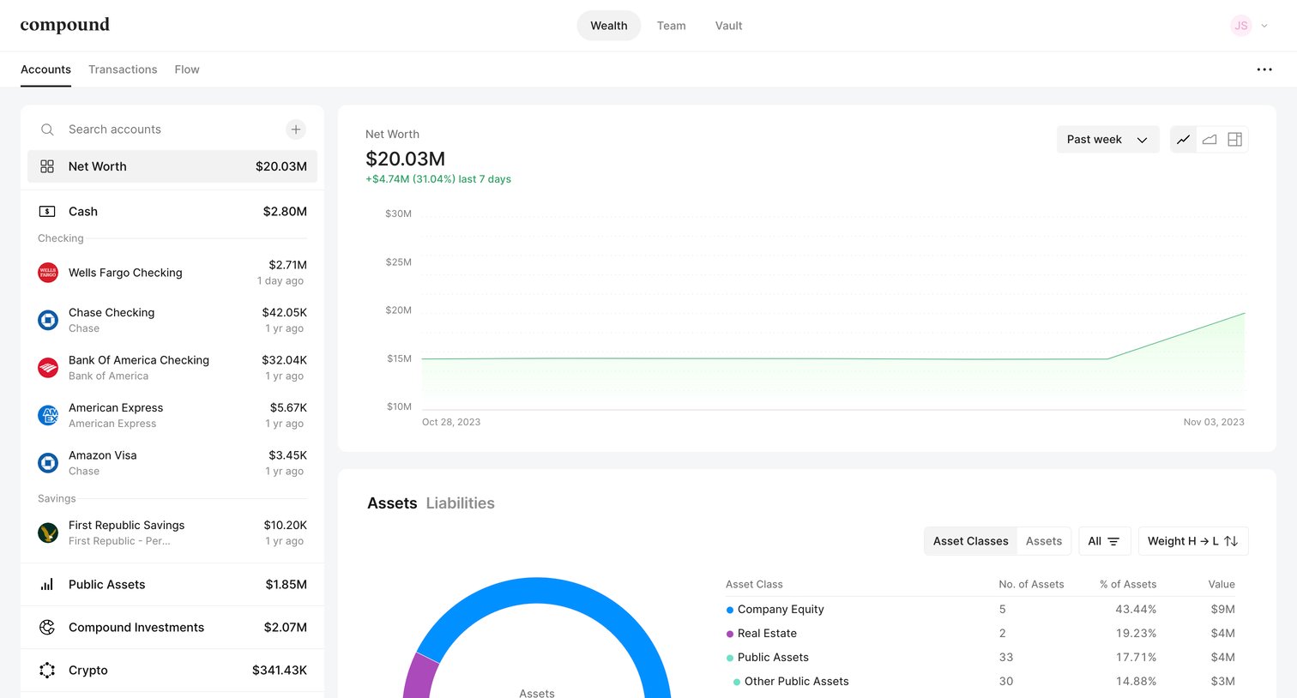Screen dimensions: 1297x698
Task: Open the Wells Fargo Checking account
Action: (x=172, y=273)
